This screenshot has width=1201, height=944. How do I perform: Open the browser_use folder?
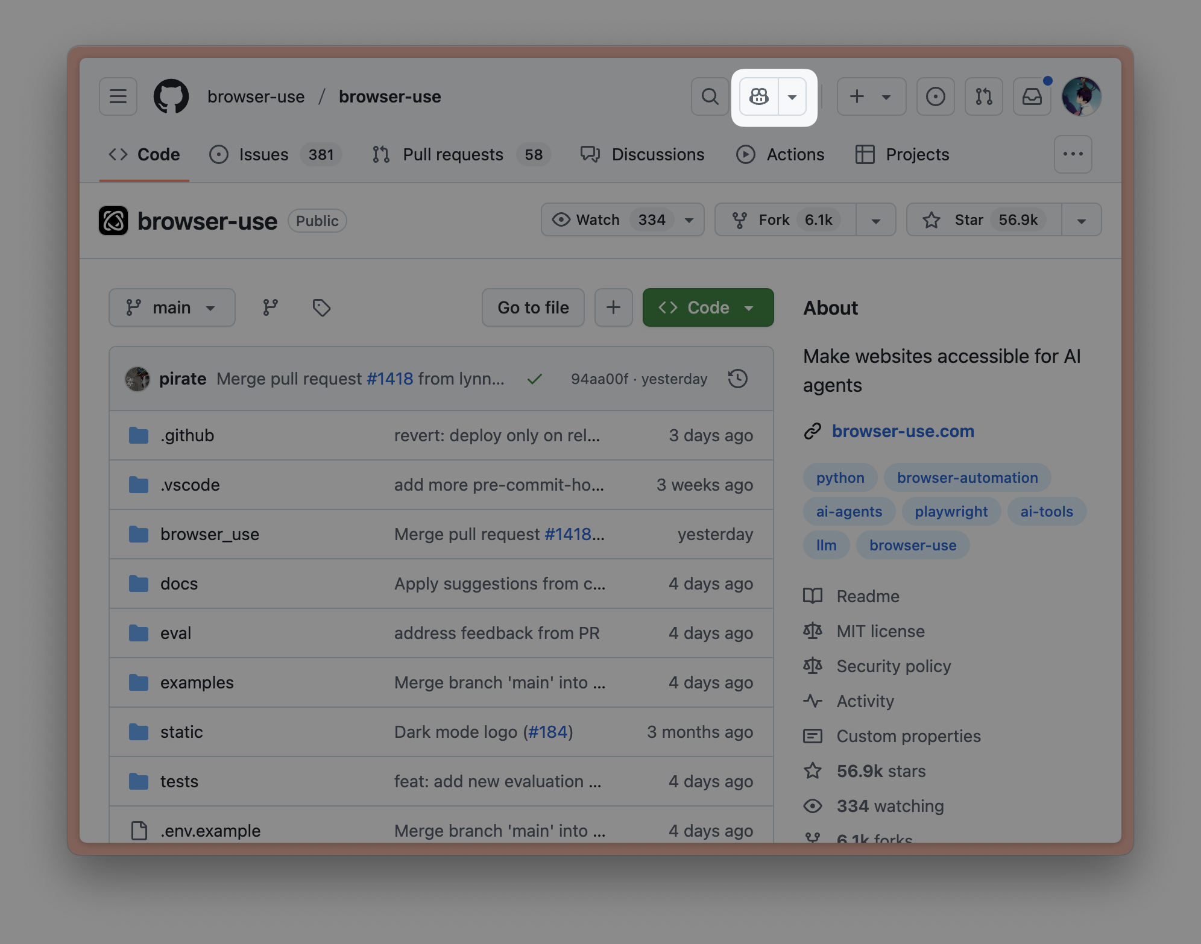coord(210,534)
